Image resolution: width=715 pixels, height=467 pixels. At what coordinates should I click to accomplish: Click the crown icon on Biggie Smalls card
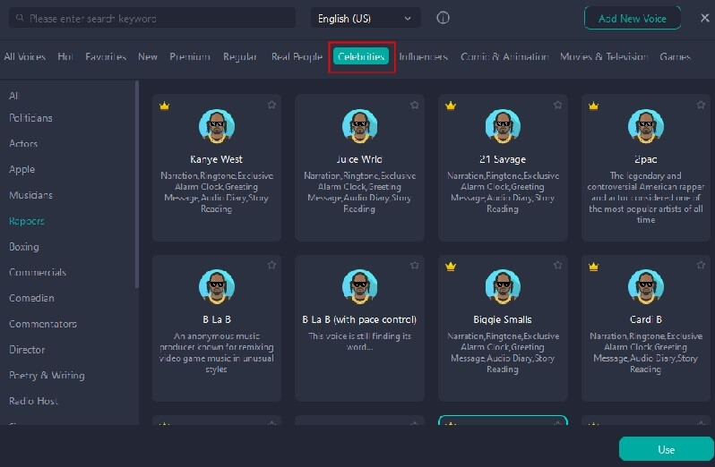[451, 266]
